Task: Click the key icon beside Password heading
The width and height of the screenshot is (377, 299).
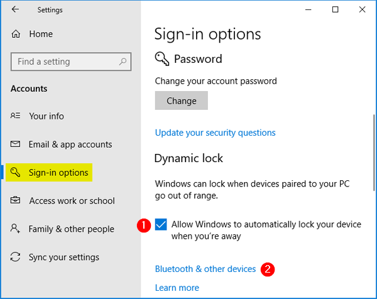Action: tap(161, 59)
